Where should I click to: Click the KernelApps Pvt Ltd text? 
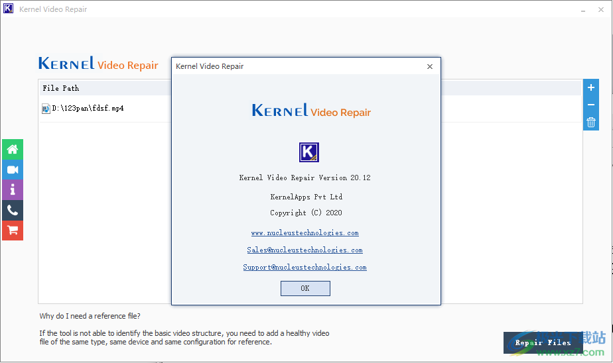point(306,197)
